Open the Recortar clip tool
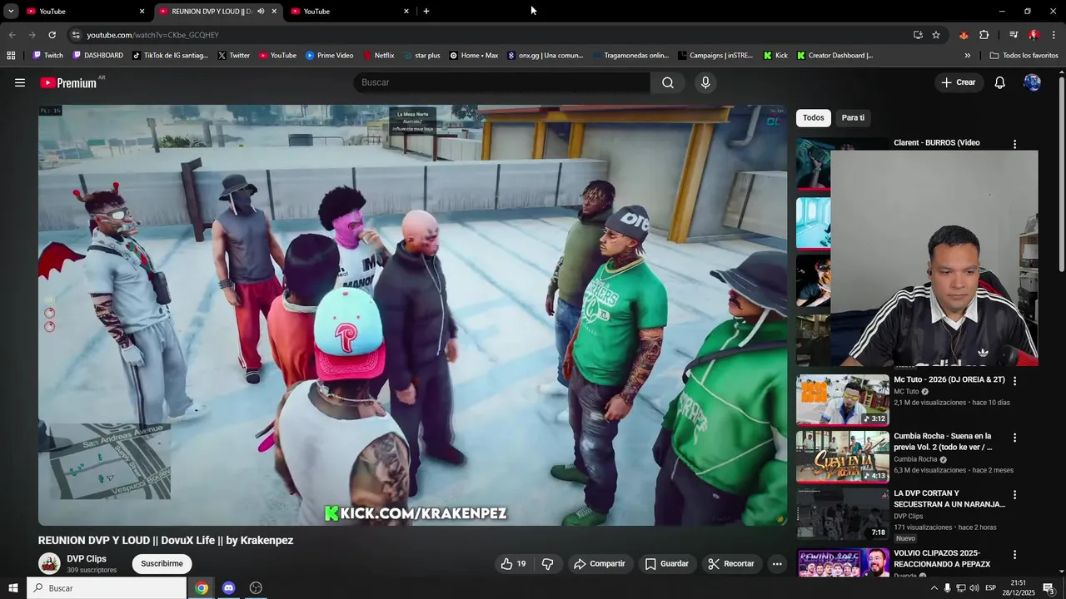Screen dimensions: 1066x599 [731, 564]
